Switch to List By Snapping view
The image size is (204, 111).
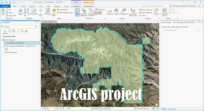coord(22,31)
